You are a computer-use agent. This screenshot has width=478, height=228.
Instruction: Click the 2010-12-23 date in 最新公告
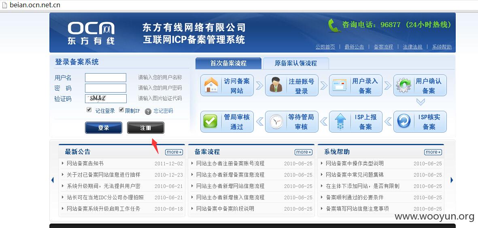pos(169,175)
